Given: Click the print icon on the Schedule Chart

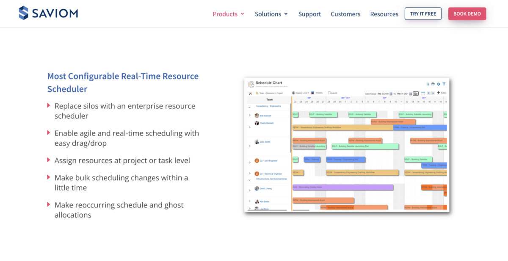Looking at the screenshot, I should [433, 84].
